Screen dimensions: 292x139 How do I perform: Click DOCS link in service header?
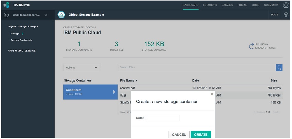click(x=274, y=15)
